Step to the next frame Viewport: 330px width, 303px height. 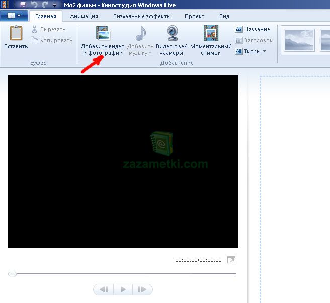(142, 289)
